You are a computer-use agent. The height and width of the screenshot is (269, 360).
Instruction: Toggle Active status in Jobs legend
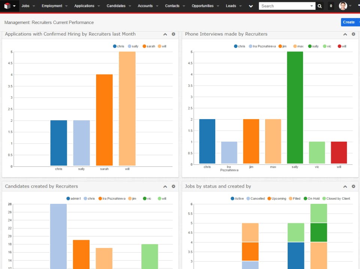237,199
